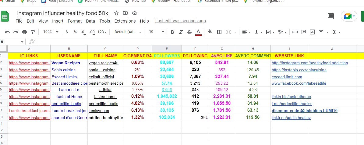Click the Move to folder icon
The image size is (364, 145).
(x=125, y=13)
